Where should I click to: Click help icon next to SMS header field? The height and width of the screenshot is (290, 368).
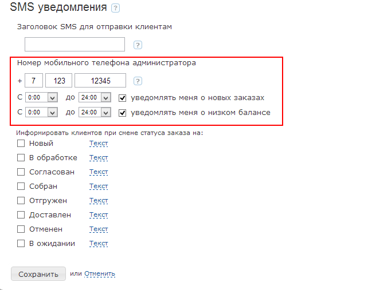138,45
